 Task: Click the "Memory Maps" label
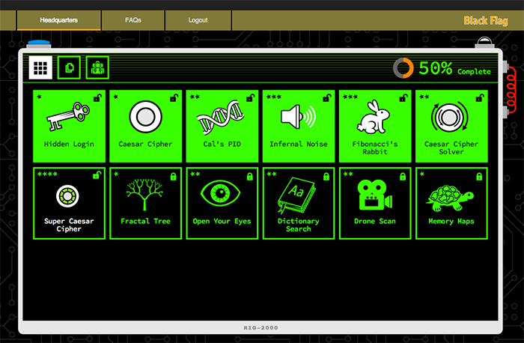[451, 222]
